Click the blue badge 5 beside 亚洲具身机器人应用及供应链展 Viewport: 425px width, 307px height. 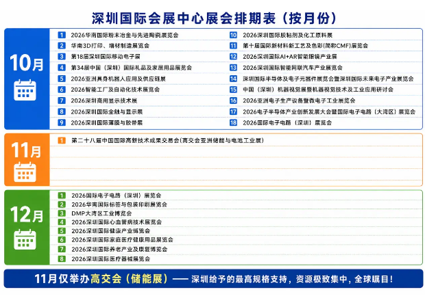pyautogui.click(x=62, y=79)
